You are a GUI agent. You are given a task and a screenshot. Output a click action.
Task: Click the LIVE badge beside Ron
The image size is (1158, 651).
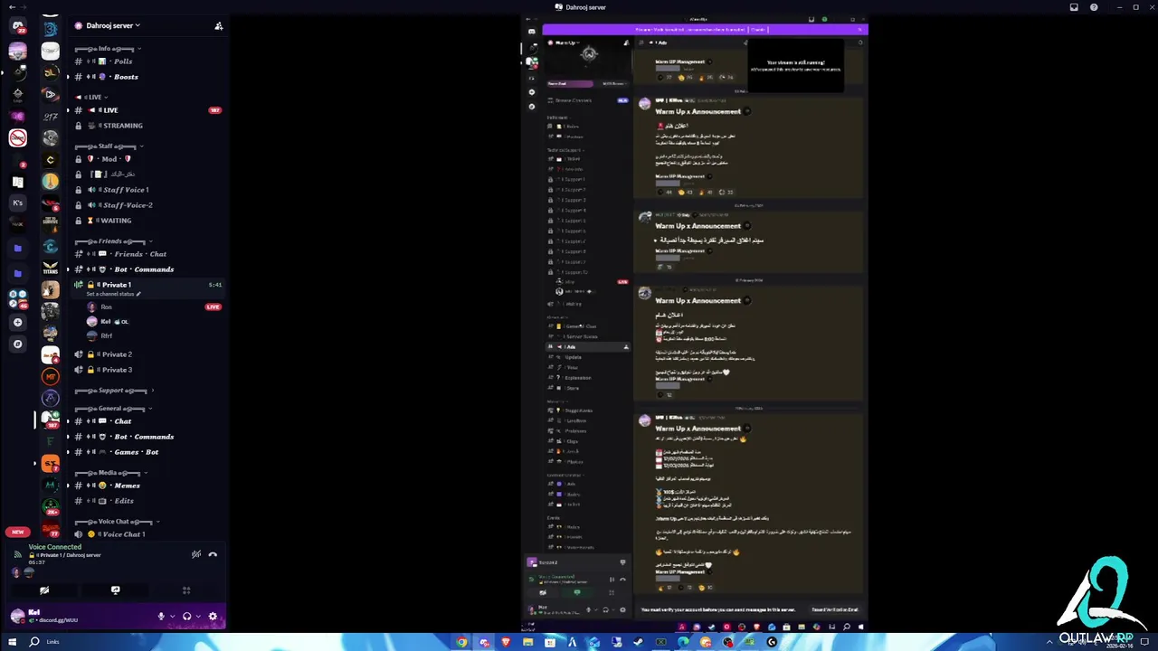pos(214,307)
